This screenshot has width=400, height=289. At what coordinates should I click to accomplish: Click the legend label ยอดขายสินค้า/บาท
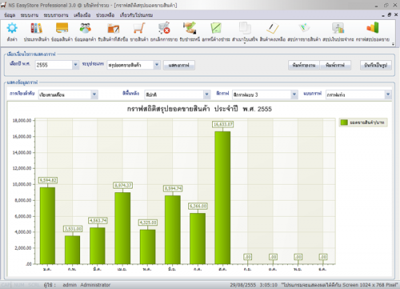point(367,122)
